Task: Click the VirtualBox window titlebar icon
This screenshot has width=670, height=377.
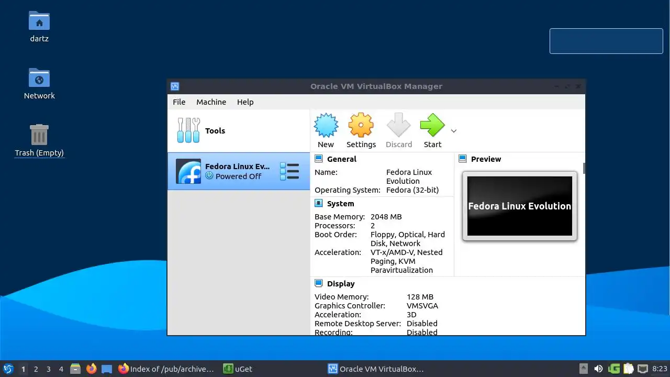Action: click(175, 86)
